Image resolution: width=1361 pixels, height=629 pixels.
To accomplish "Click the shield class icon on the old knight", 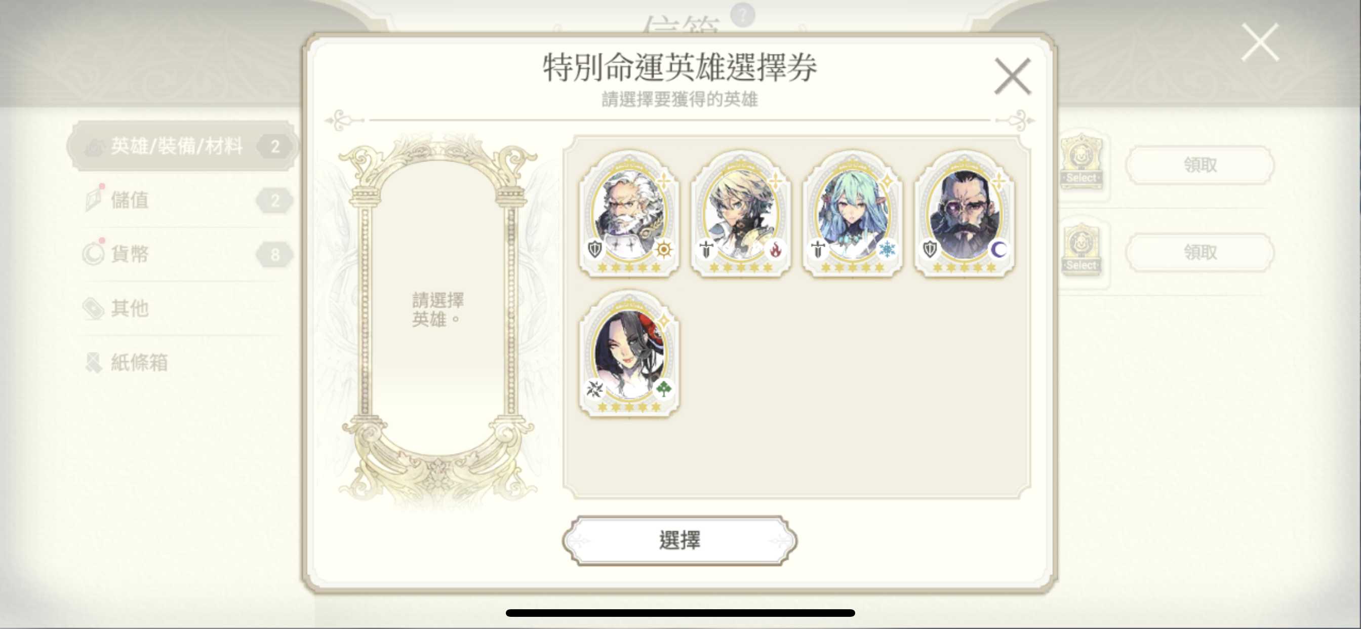I will pyautogui.click(x=595, y=250).
